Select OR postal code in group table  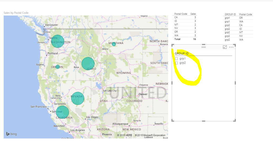coord(241,18)
